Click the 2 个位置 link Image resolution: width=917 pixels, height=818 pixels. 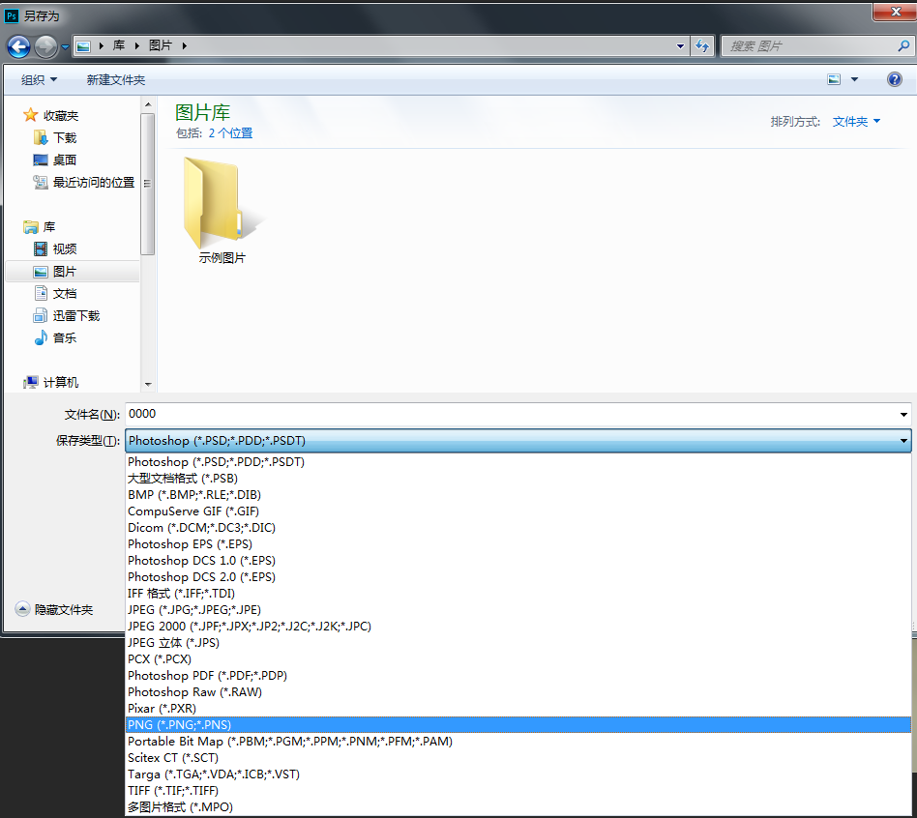point(230,133)
